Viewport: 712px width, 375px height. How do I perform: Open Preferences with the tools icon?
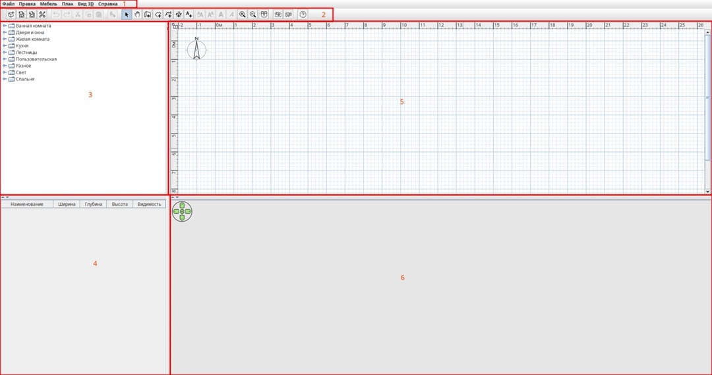coord(42,14)
